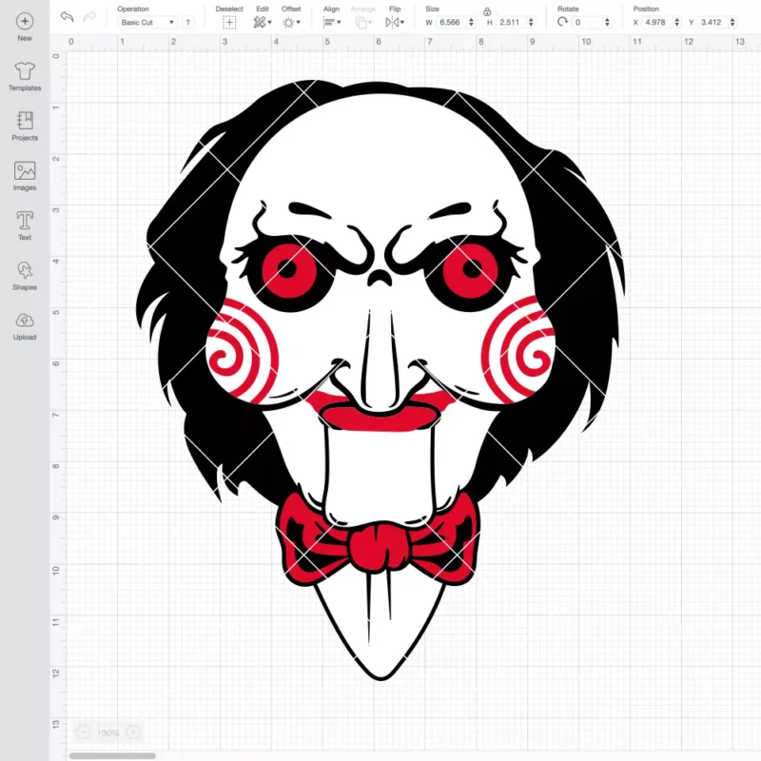Click the Rotate icon
This screenshot has width=761, height=761.
click(562, 22)
